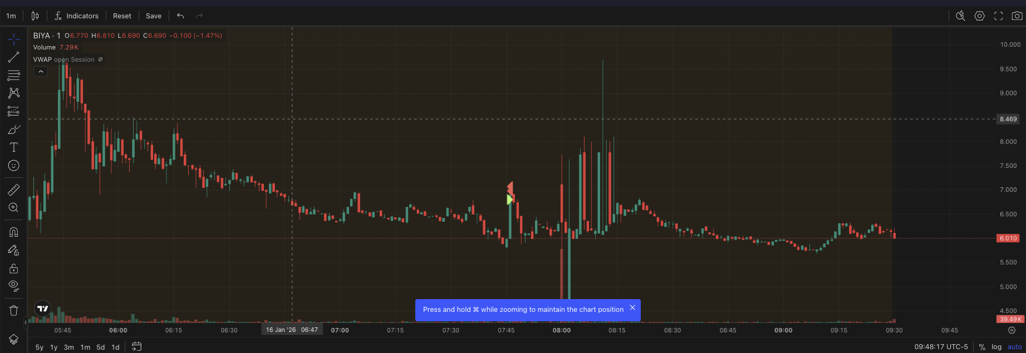Open the candle chart style dropdown

point(35,16)
